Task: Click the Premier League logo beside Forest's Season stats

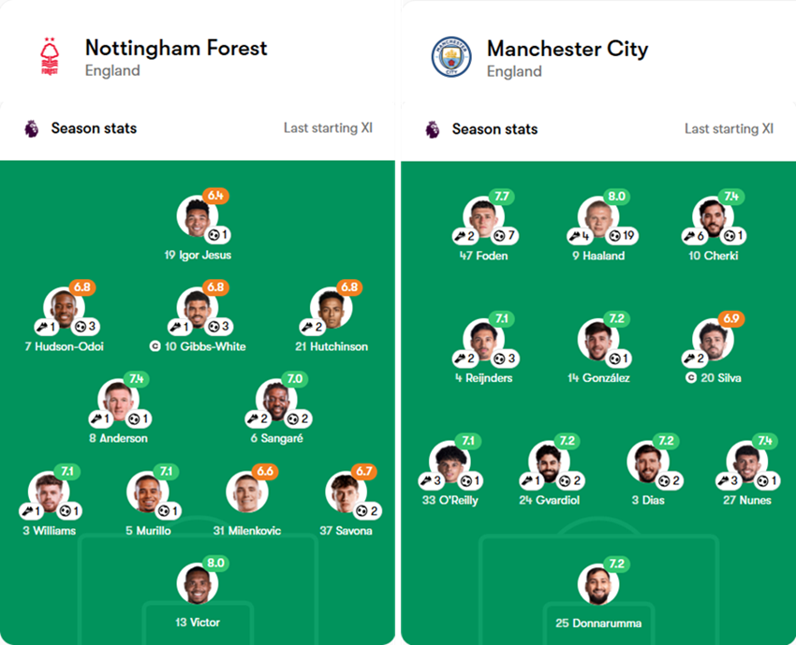Action: (x=33, y=128)
